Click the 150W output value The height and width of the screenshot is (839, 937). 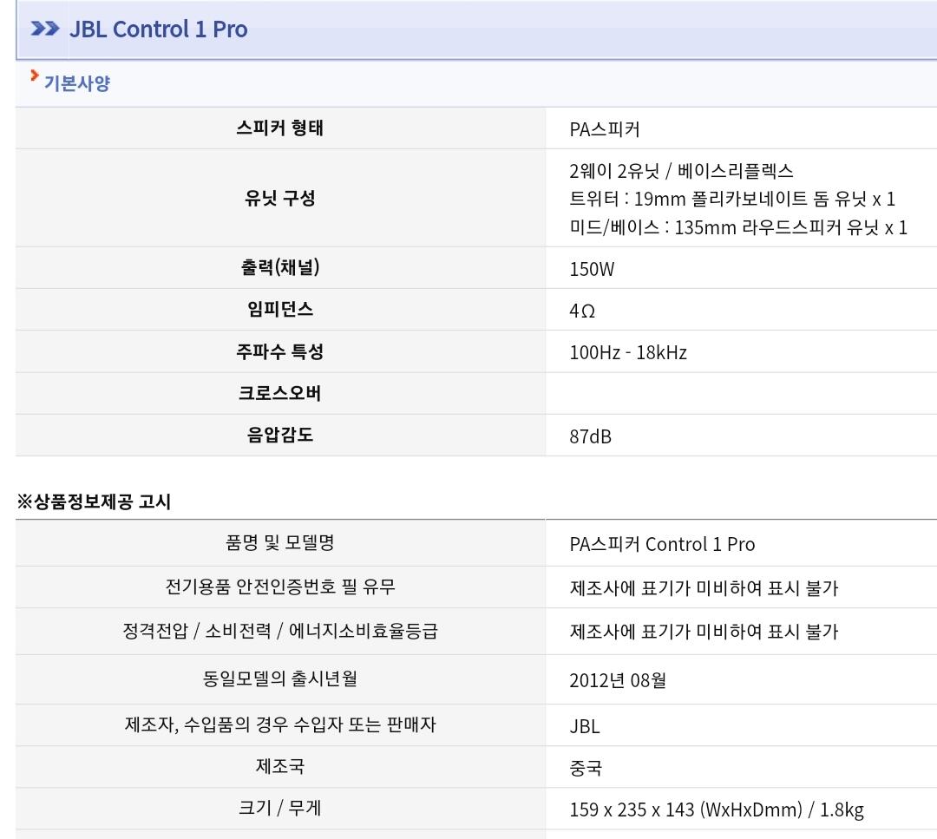[592, 269]
